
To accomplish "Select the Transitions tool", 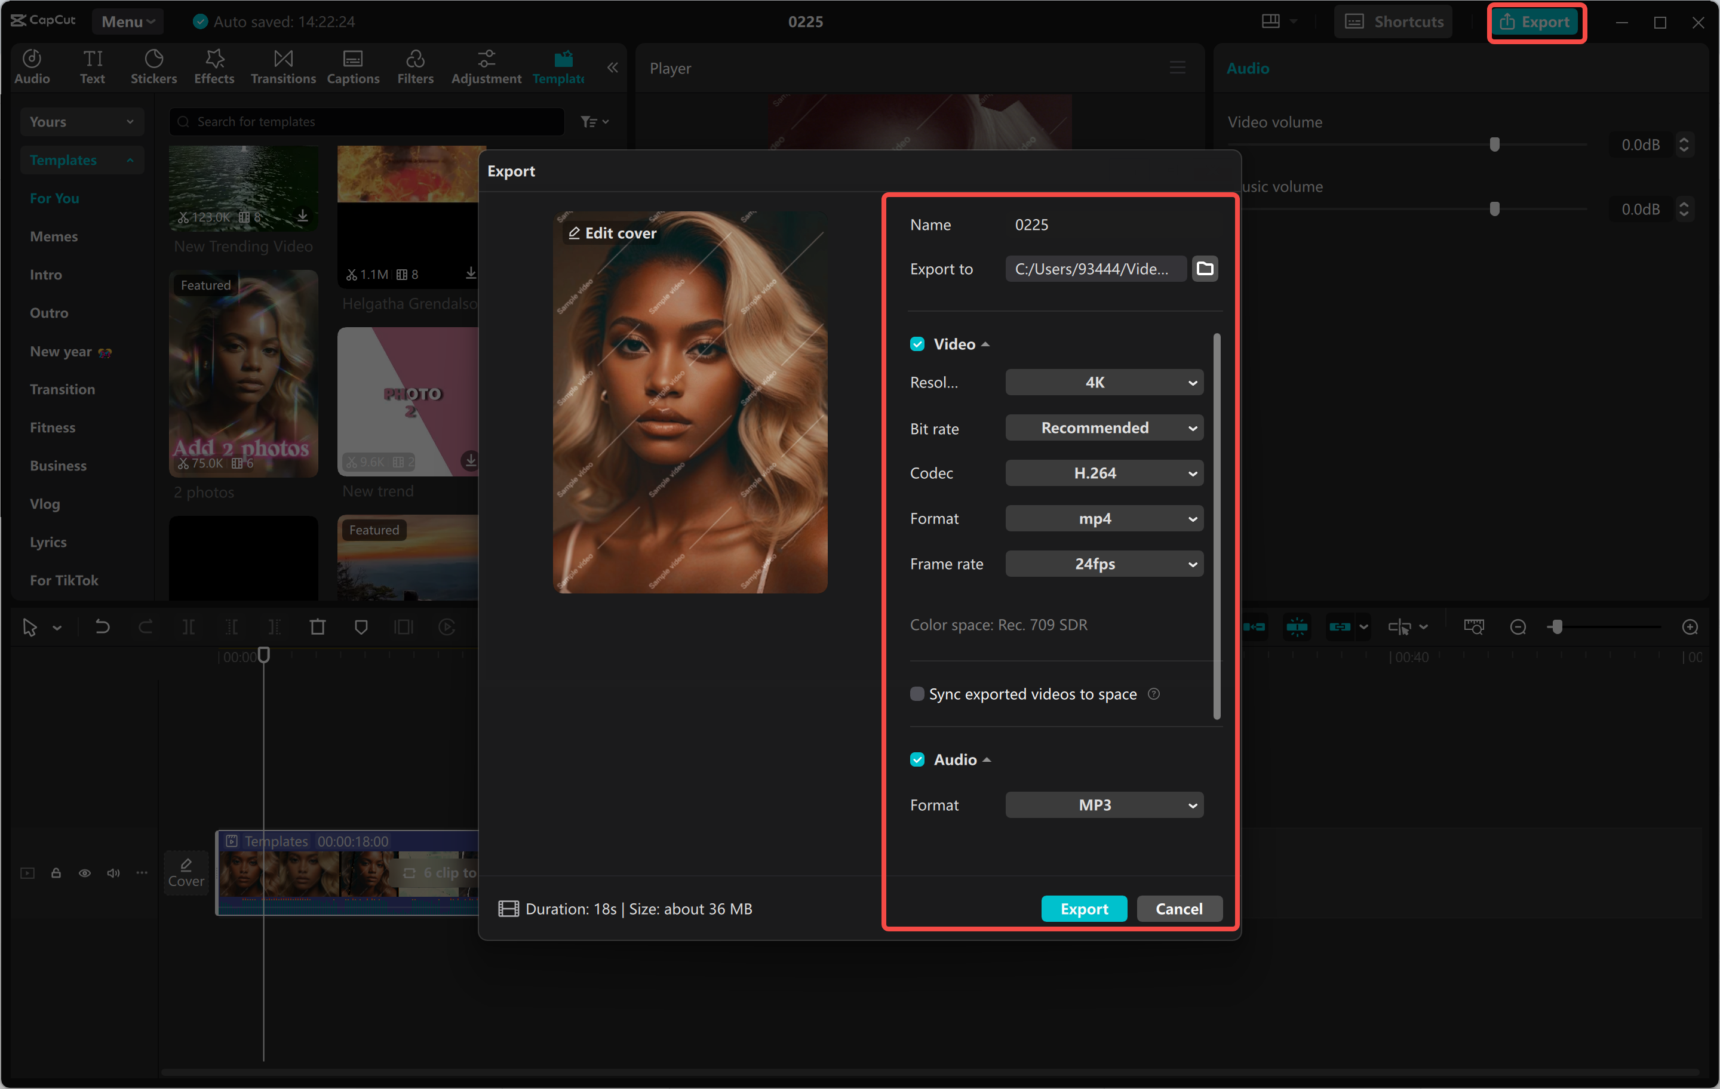I will click(x=283, y=66).
